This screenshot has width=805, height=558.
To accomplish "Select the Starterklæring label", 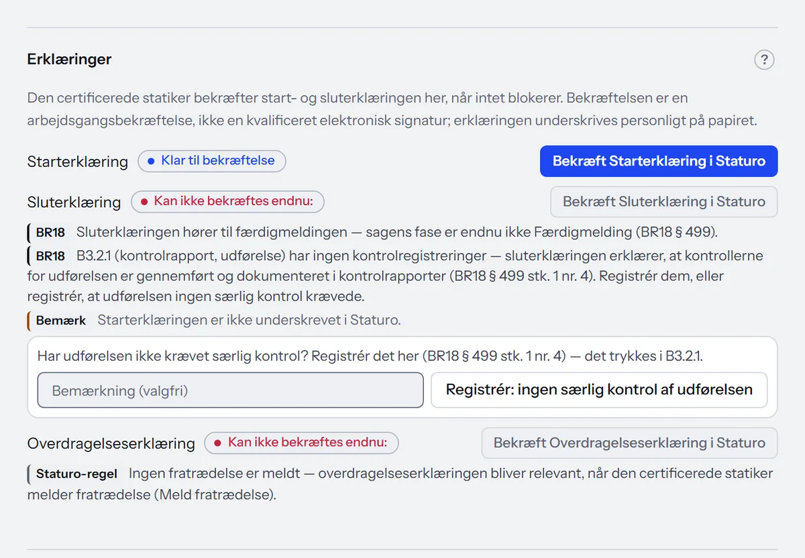I will pos(78,162).
